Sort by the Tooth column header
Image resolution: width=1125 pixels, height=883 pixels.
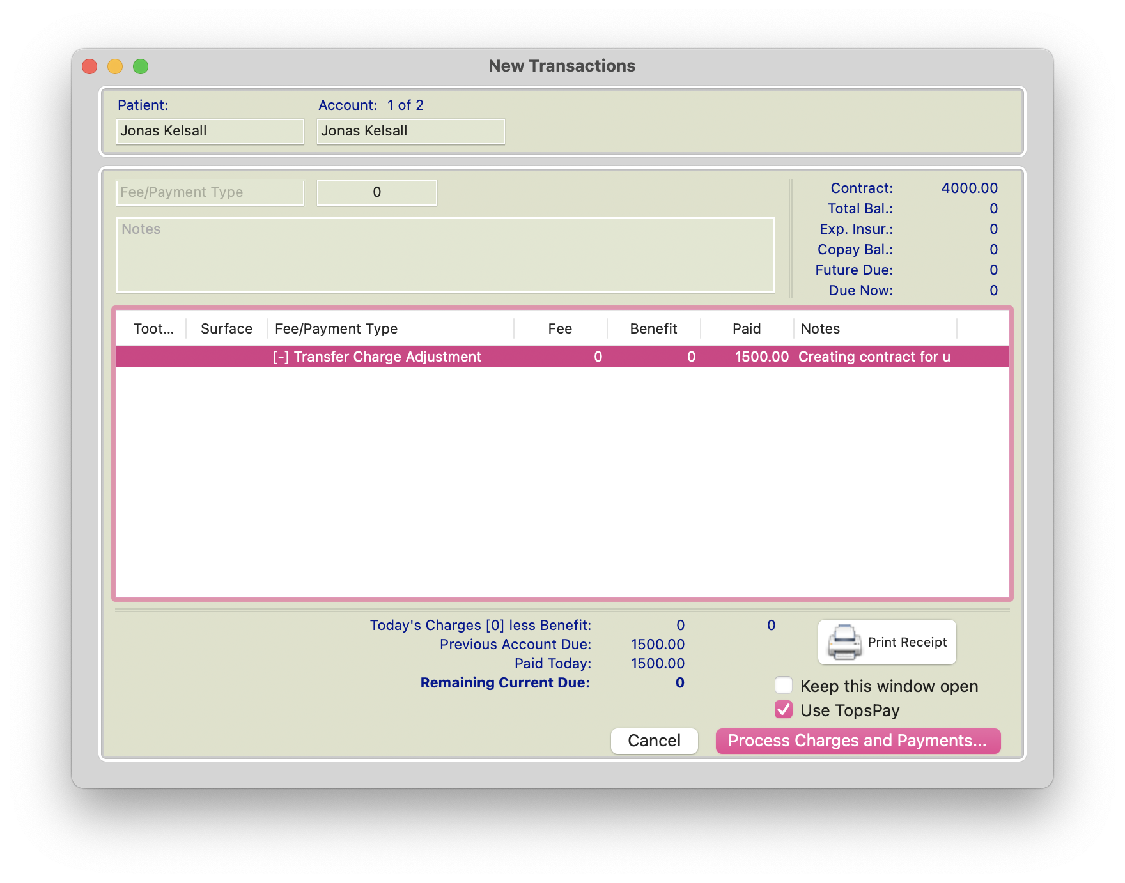coord(153,328)
